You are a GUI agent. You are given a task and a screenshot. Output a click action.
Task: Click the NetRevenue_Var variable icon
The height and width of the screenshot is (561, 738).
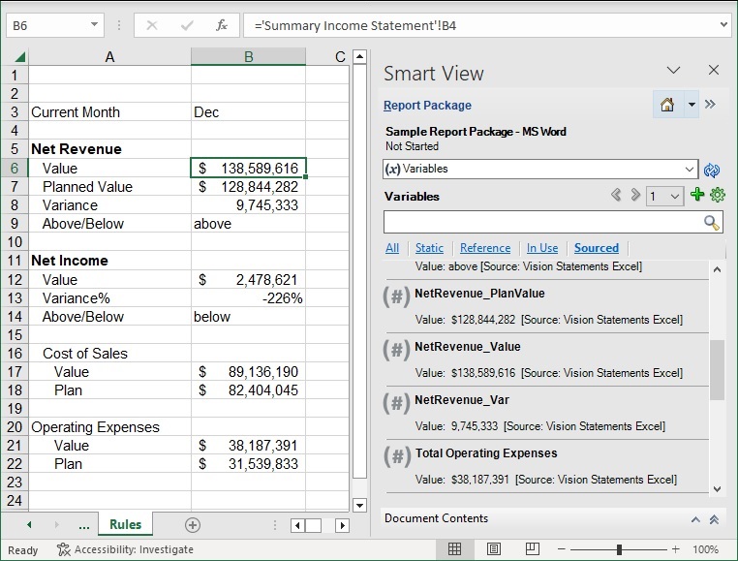pos(397,404)
